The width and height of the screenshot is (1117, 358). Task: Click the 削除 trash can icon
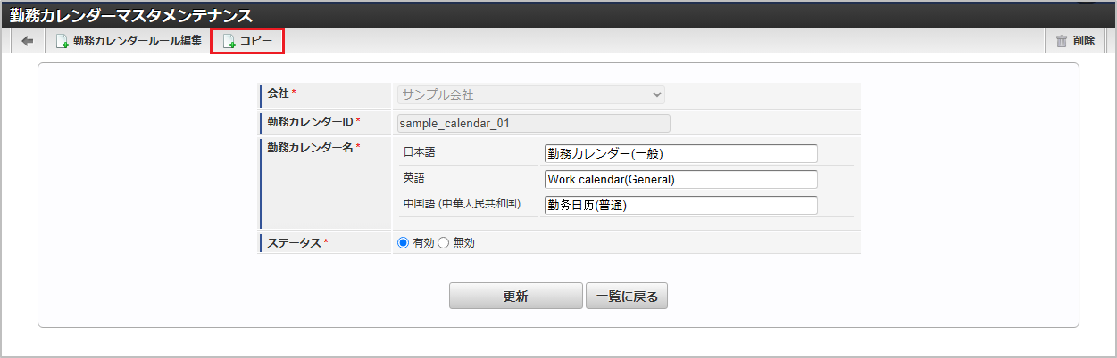1062,41
